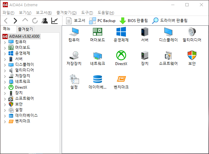Open the 운영체제 Windows logo icon in main pane
The width and height of the screenshot is (209, 154).
121,32
